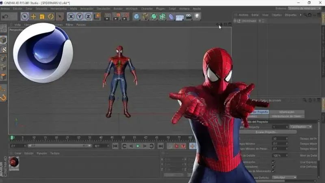Select the Spiderman material thumbnail
The height and width of the screenshot is (183, 325).
(14, 164)
